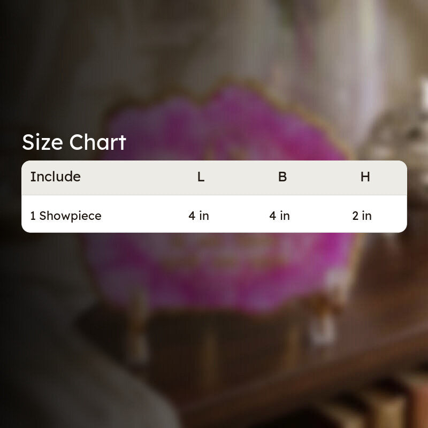428x428 pixels.
Task: Click the L column header
Action: pyautogui.click(x=201, y=177)
